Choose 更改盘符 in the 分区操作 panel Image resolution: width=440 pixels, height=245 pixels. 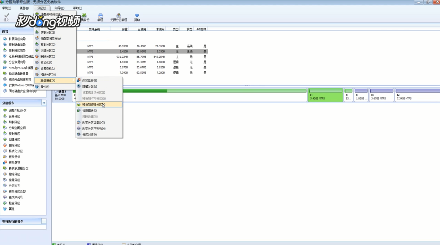click(x=14, y=163)
